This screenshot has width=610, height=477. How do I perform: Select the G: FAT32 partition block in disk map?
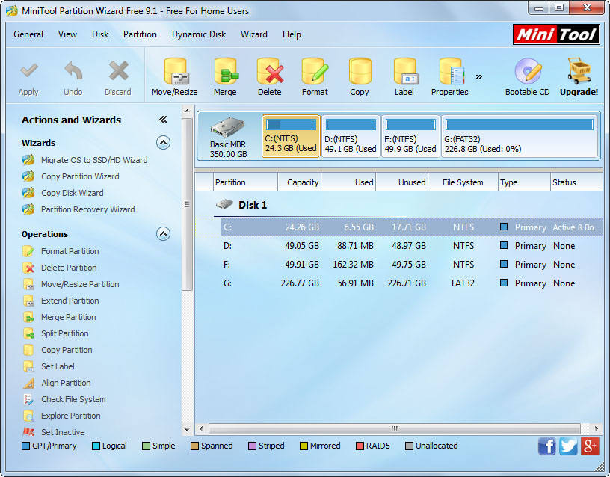520,136
